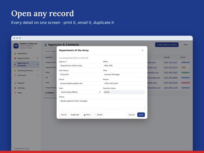Open the Teaming Partners handshake icon
Viewport: 204px width, 153px height.
point(15,70)
